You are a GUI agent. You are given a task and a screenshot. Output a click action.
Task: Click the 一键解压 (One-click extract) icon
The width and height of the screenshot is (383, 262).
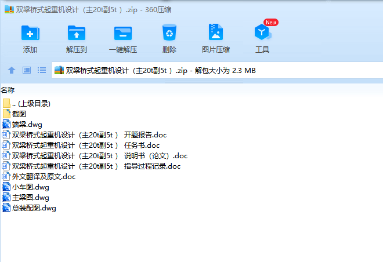coord(123,33)
